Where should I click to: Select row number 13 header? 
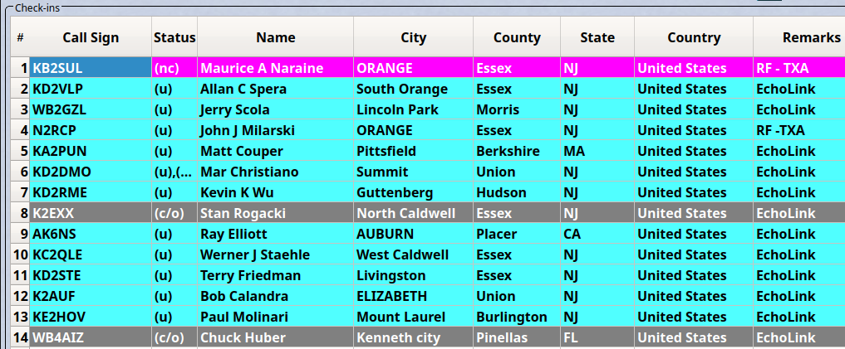(x=21, y=317)
